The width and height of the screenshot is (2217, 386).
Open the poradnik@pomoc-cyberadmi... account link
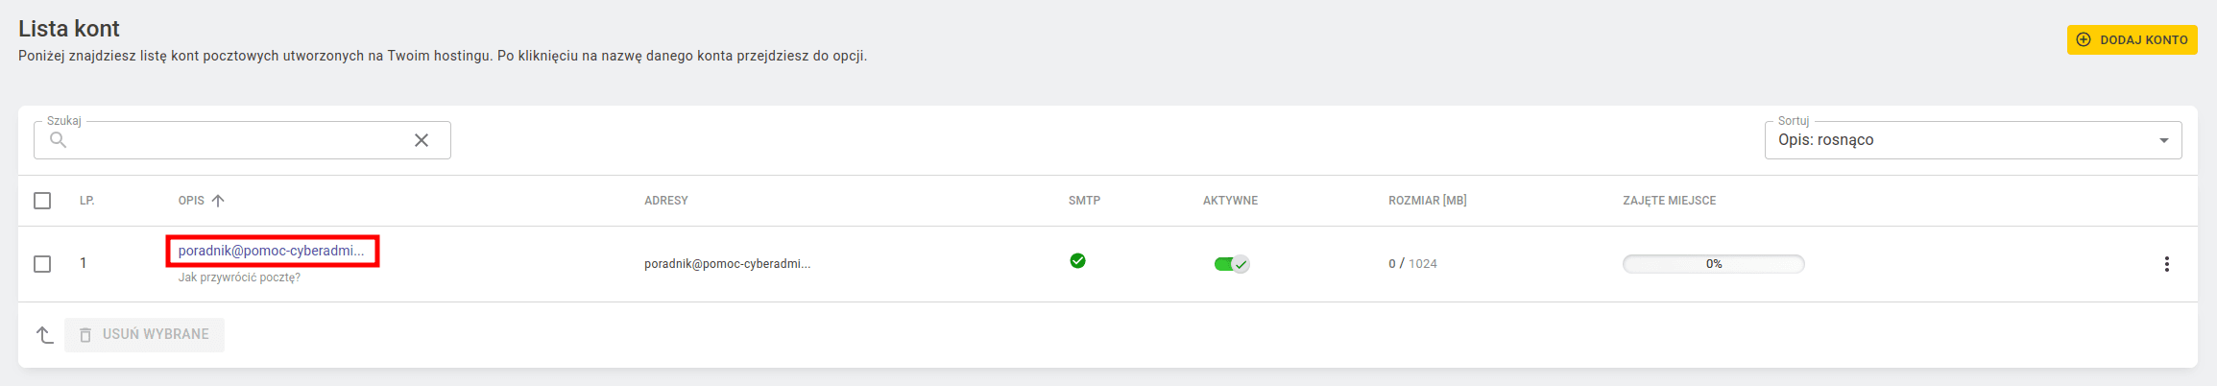(x=272, y=251)
